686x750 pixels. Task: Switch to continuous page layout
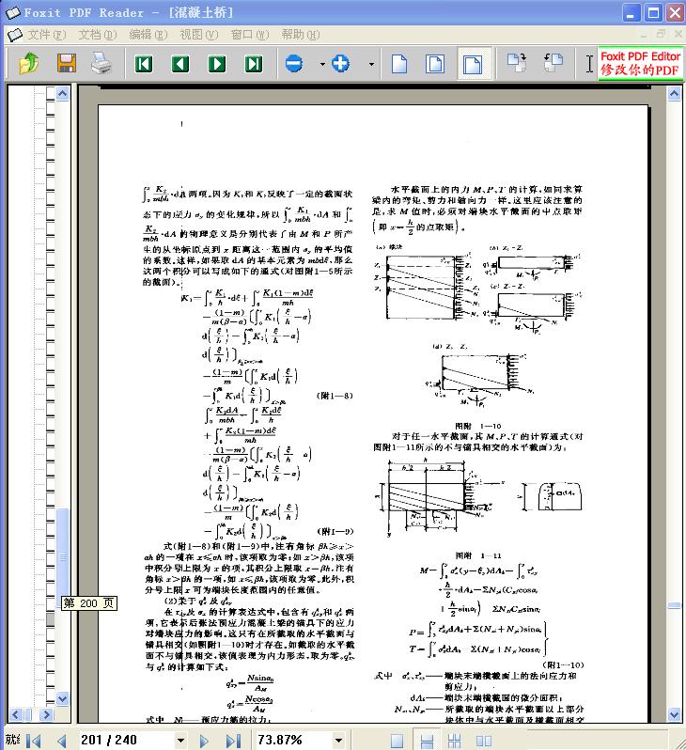pos(427,741)
